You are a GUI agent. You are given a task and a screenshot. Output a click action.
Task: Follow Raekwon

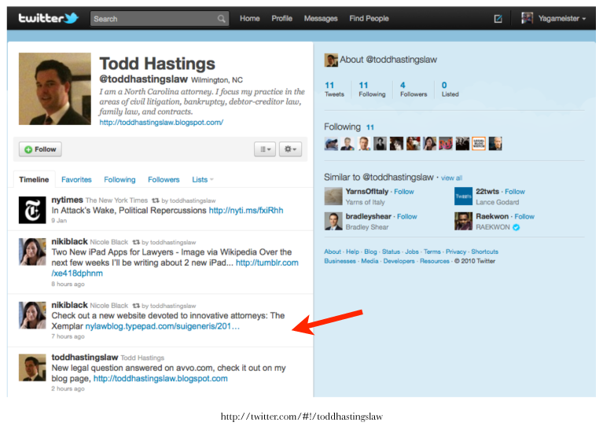click(x=524, y=216)
